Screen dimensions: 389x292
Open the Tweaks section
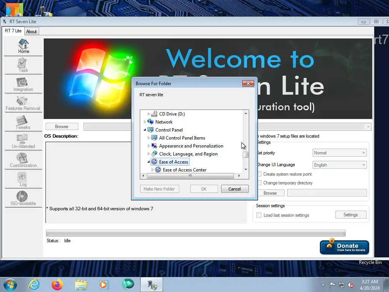23,122
